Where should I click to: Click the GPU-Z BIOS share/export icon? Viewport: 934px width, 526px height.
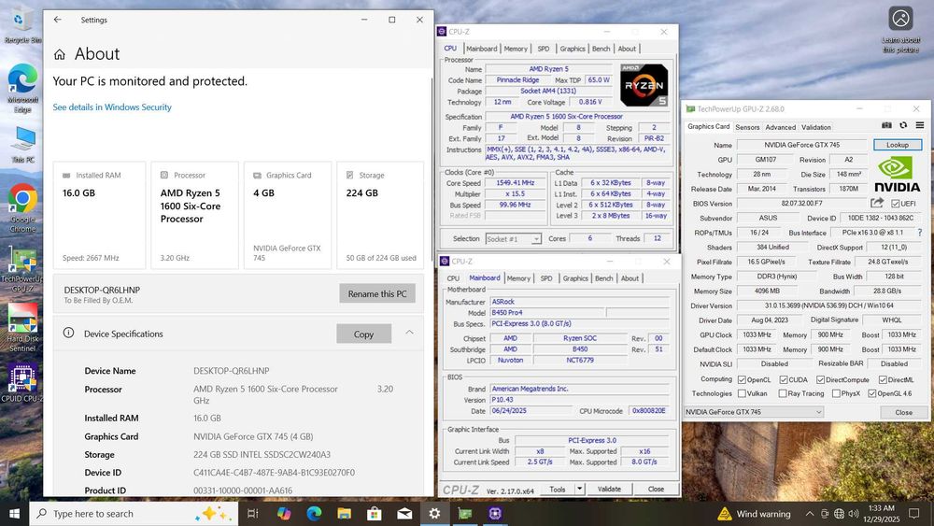pyautogui.click(x=877, y=203)
